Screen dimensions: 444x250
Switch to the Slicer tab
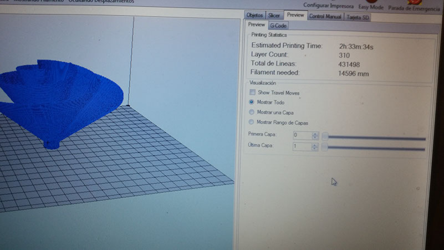(x=274, y=16)
